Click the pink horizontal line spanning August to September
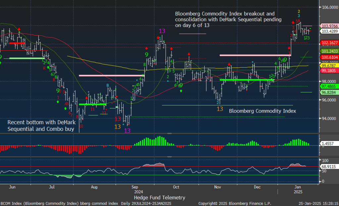 coord(112,76)
